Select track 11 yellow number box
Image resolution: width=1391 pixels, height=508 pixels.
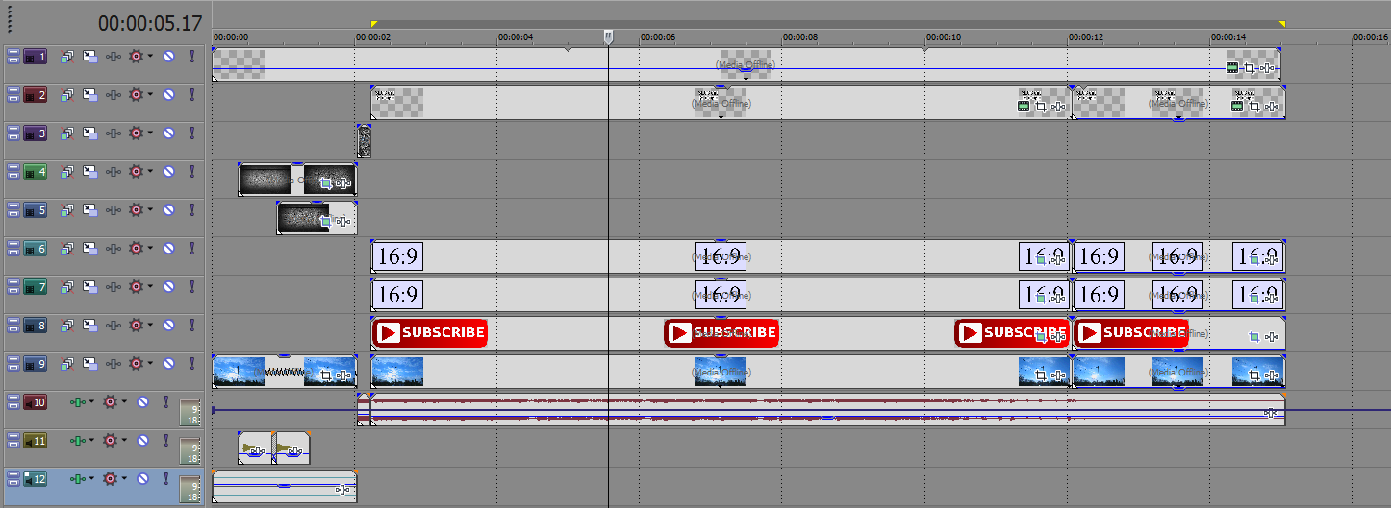35,441
